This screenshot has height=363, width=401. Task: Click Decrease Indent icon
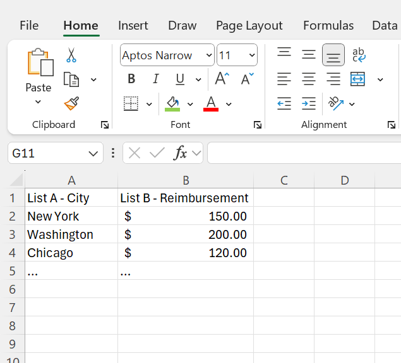click(x=284, y=103)
